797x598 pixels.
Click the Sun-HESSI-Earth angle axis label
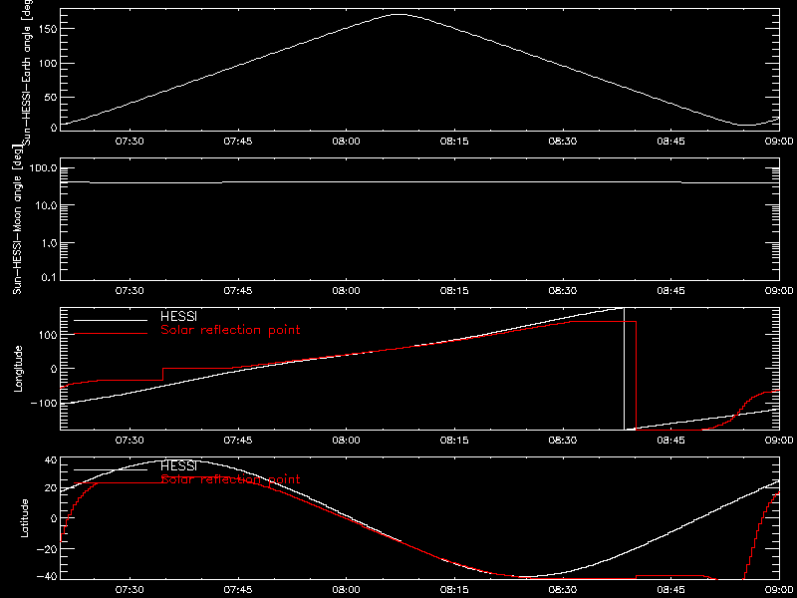pyautogui.click(x=27, y=71)
